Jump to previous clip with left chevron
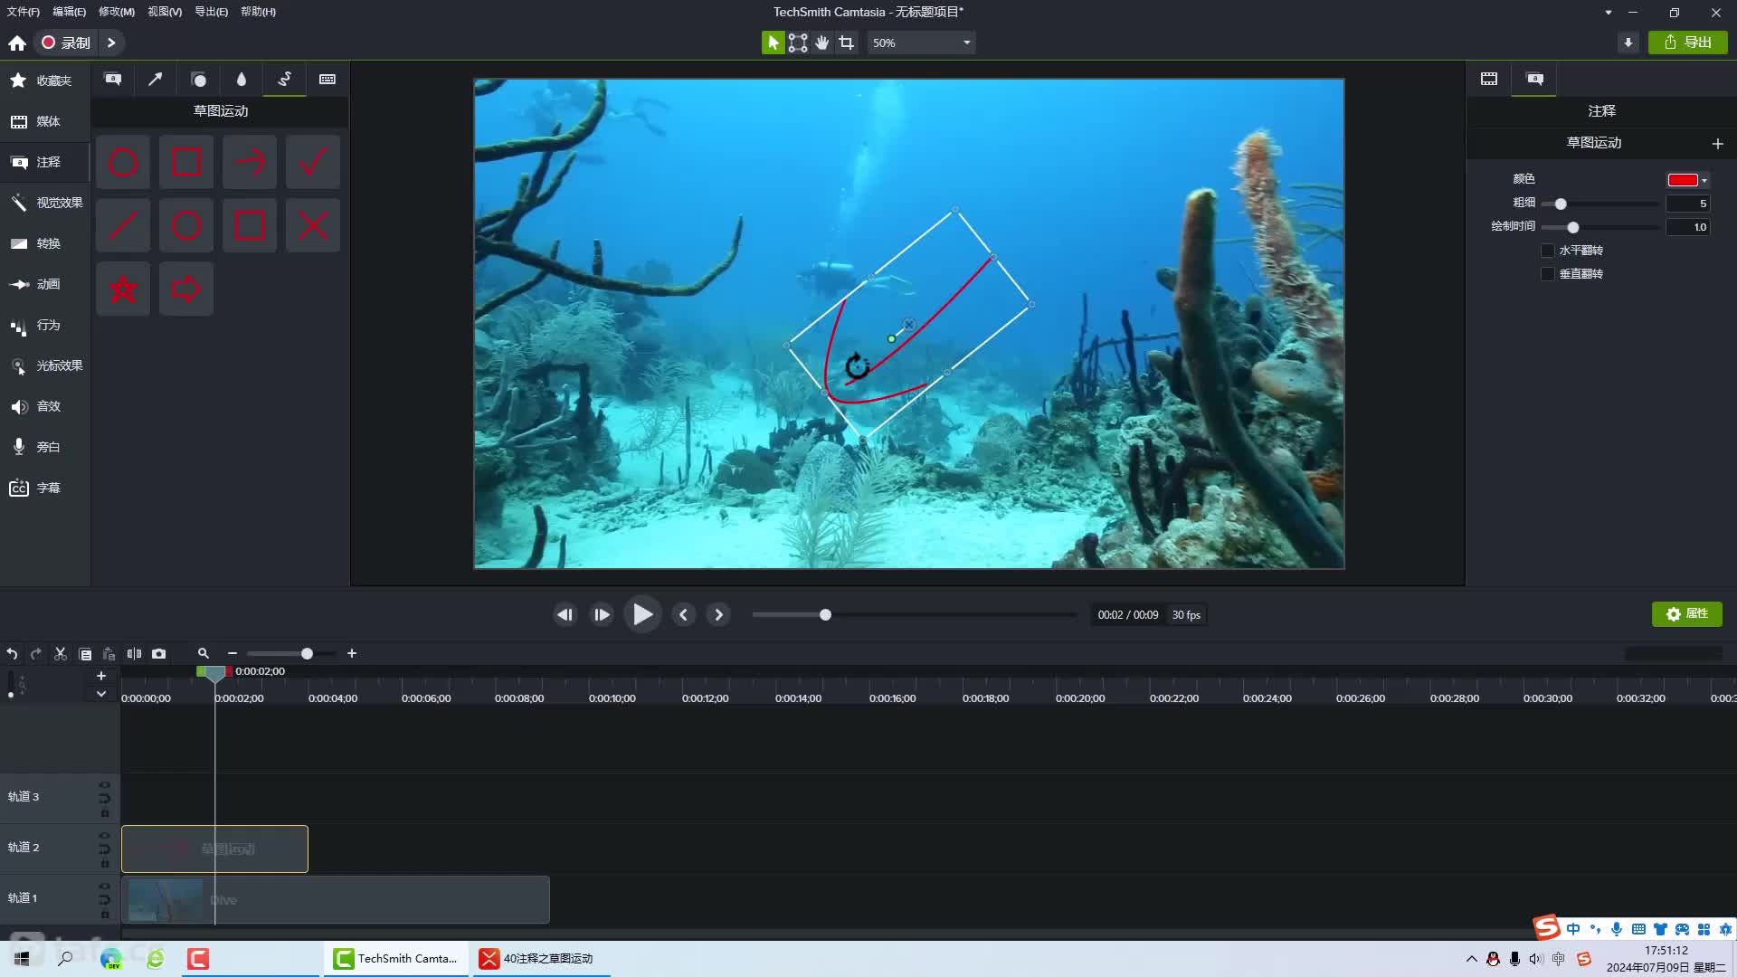1737x977 pixels. [684, 614]
